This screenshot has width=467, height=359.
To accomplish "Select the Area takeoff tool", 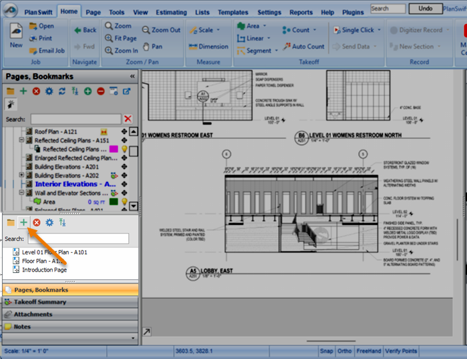I will (248, 26).
